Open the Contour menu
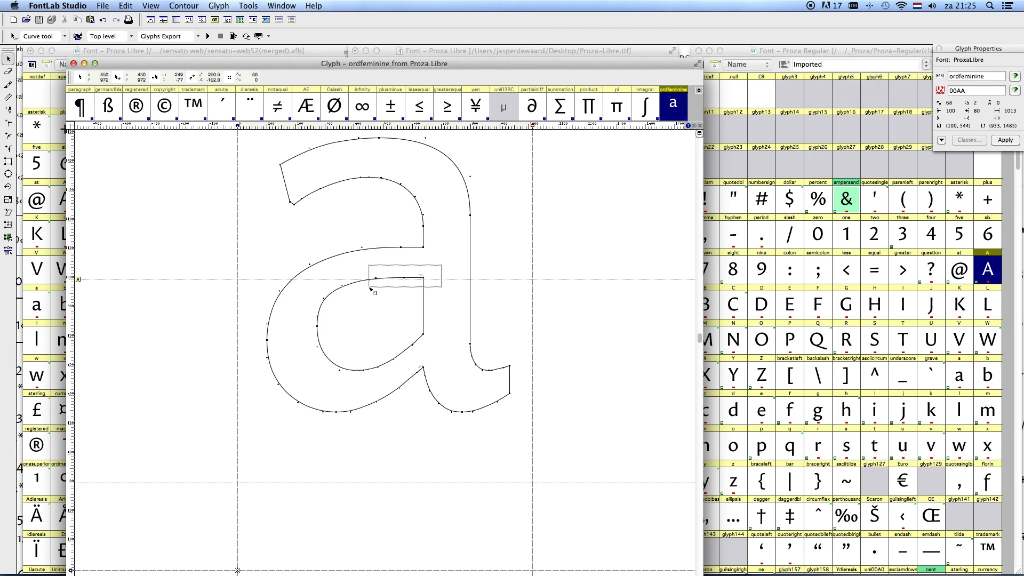 click(183, 6)
